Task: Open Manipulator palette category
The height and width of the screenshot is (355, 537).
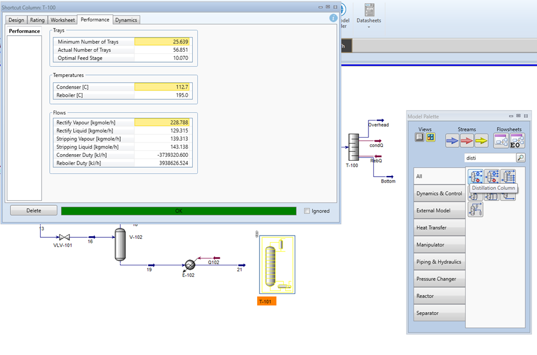Action: pyautogui.click(x=440, y=245)
